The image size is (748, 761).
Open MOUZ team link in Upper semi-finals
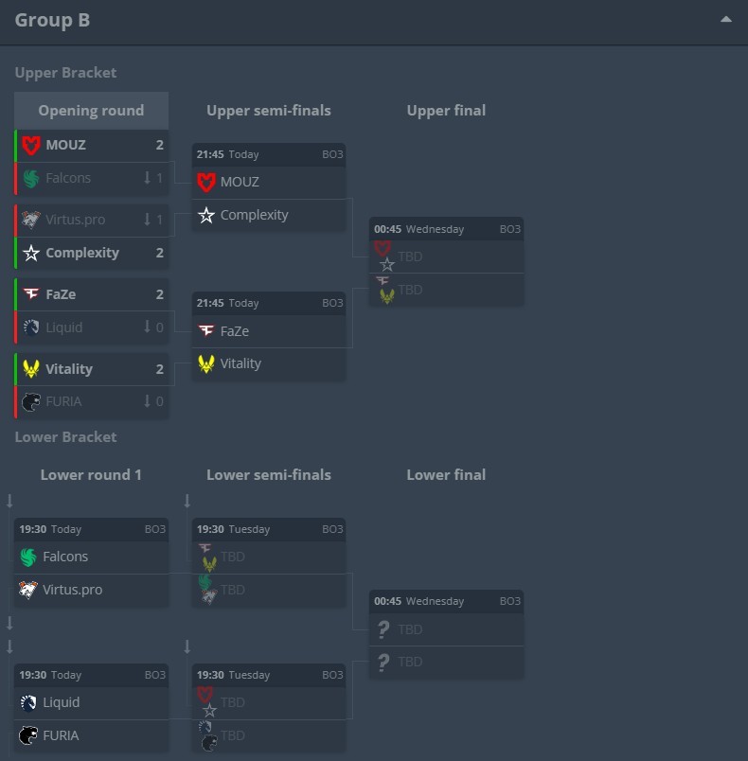(240, 182)
